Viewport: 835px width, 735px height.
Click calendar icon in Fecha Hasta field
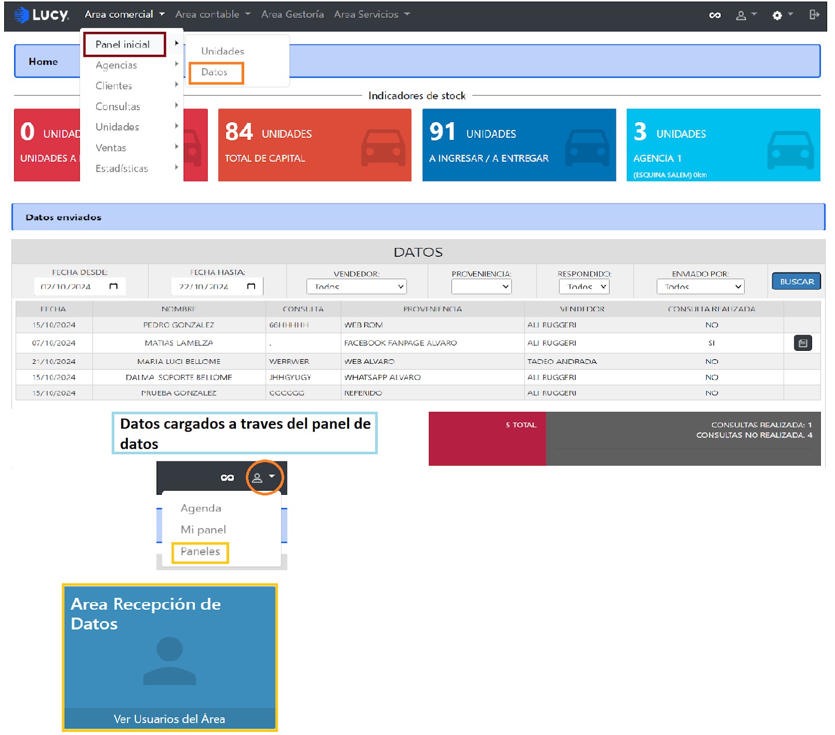(251, 286)
